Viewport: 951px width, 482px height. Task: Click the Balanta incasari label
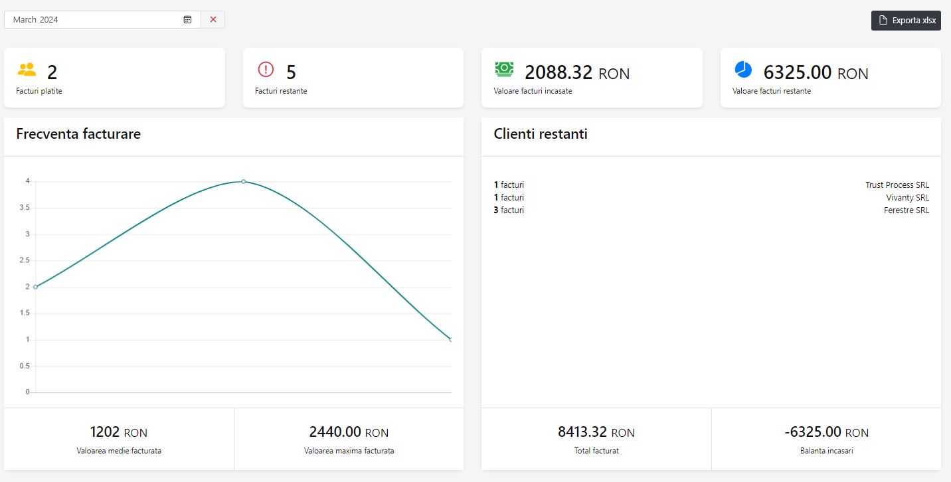826,451
